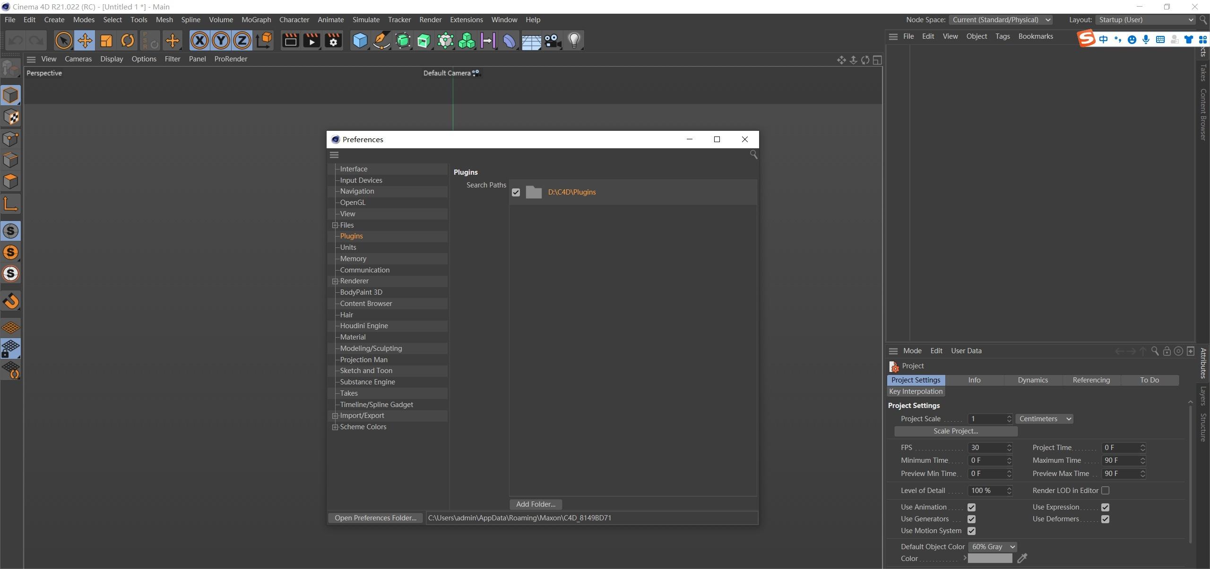Select the Live Selection tool

click(x=63, y=41)
